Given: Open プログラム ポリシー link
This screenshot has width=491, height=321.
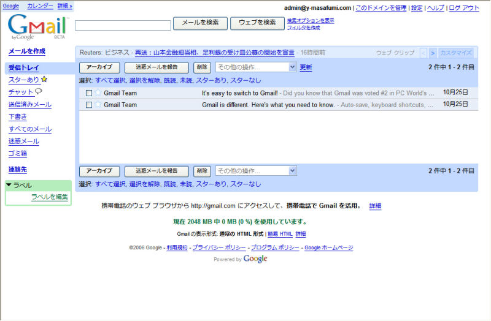Looking at the screenshot, I should tap(275, 247).
